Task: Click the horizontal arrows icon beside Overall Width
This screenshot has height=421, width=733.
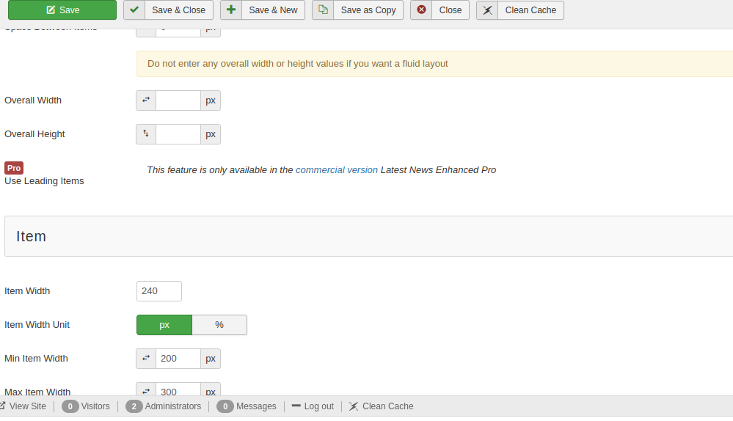Action: click(x=146, y=100)
